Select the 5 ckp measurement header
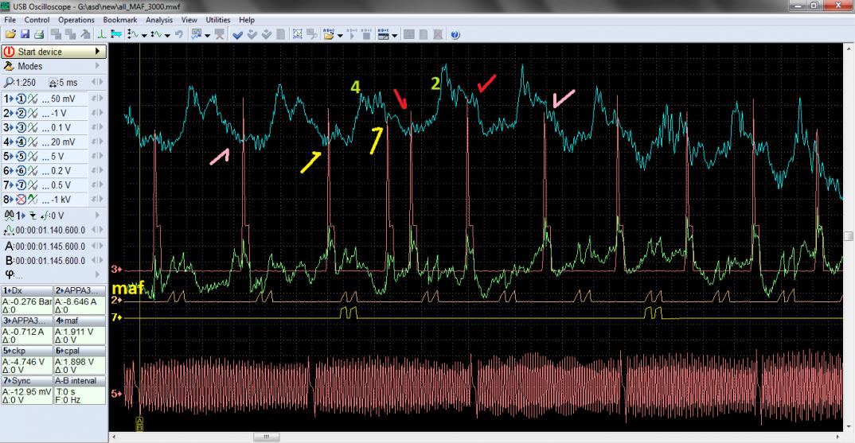This screenshot has width=855, height=443. tap(27, 351)
